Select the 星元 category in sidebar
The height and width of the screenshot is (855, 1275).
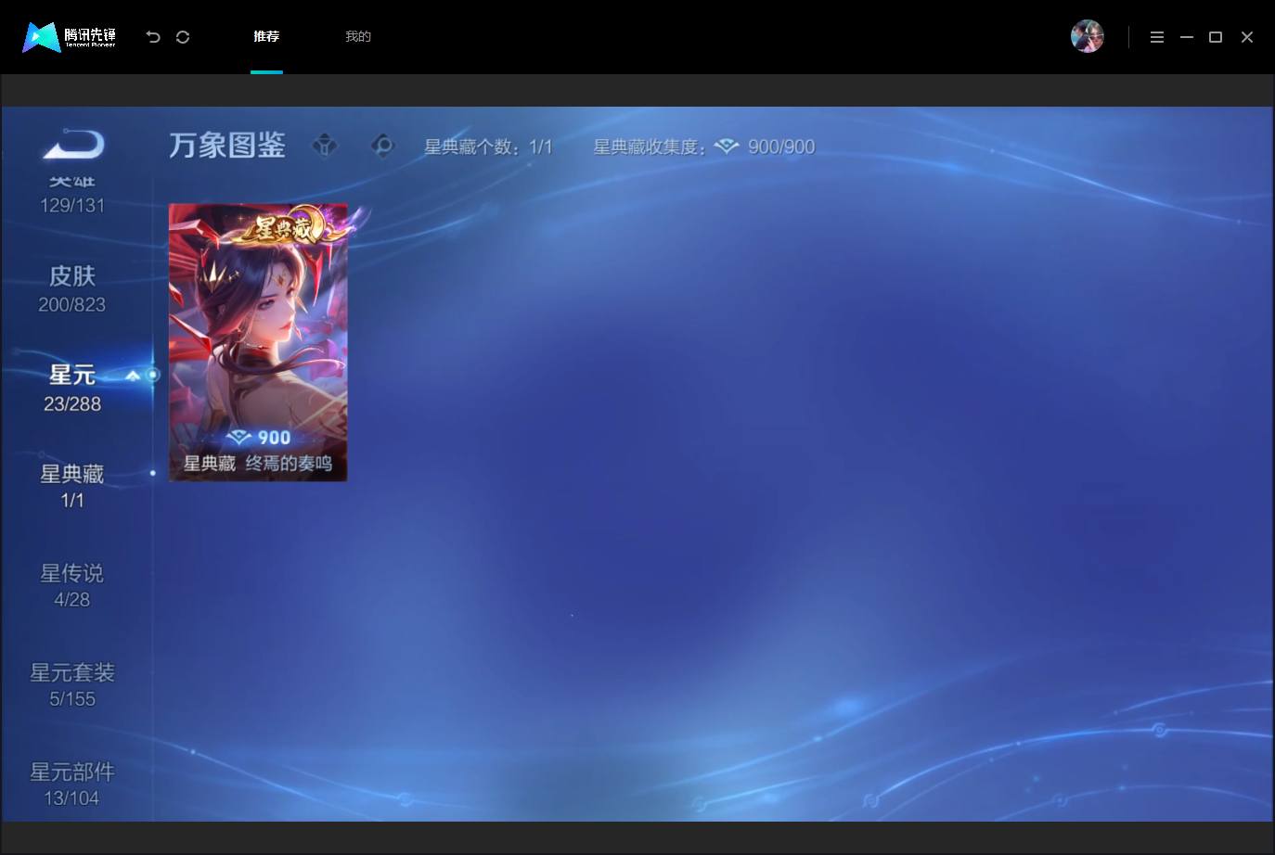72,388
